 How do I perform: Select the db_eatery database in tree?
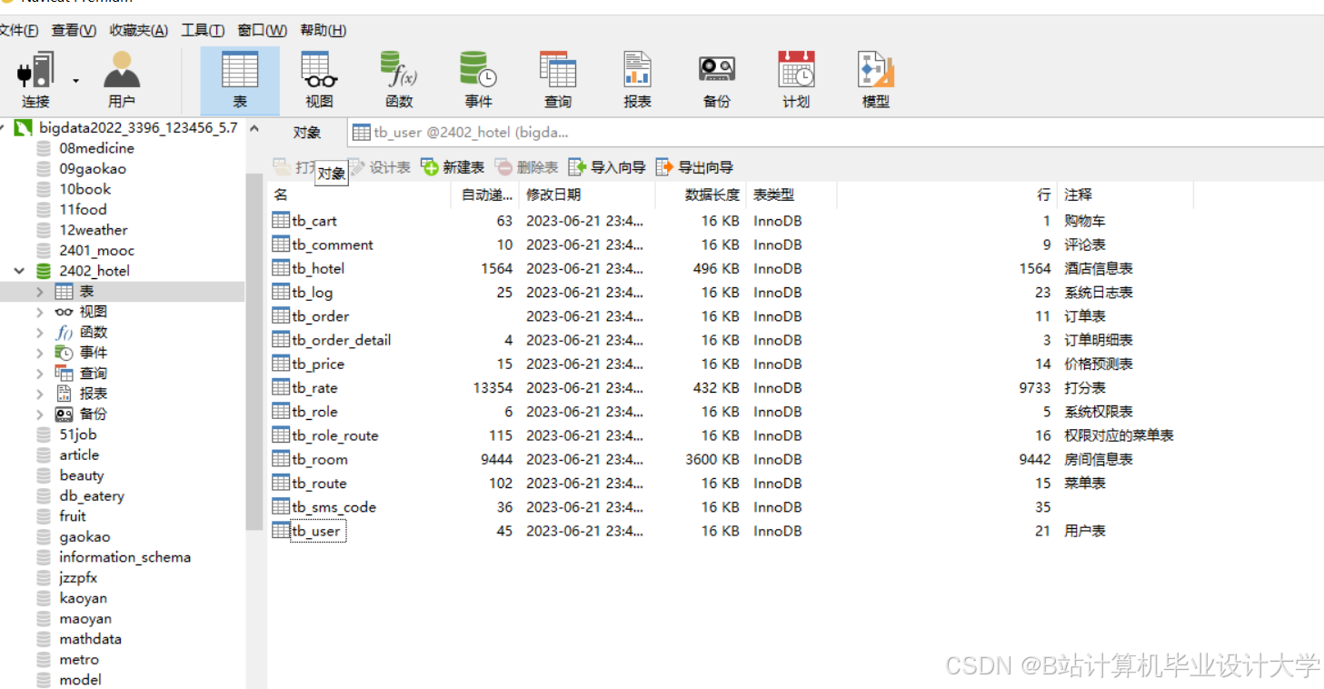[91, 496]
